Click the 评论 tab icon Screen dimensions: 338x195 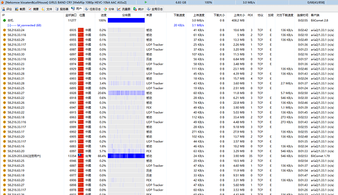[x=3, y=9]
